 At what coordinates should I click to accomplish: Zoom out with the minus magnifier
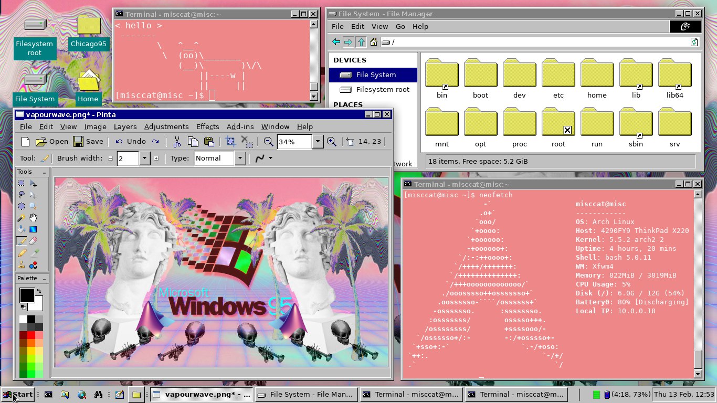(269, 141)
